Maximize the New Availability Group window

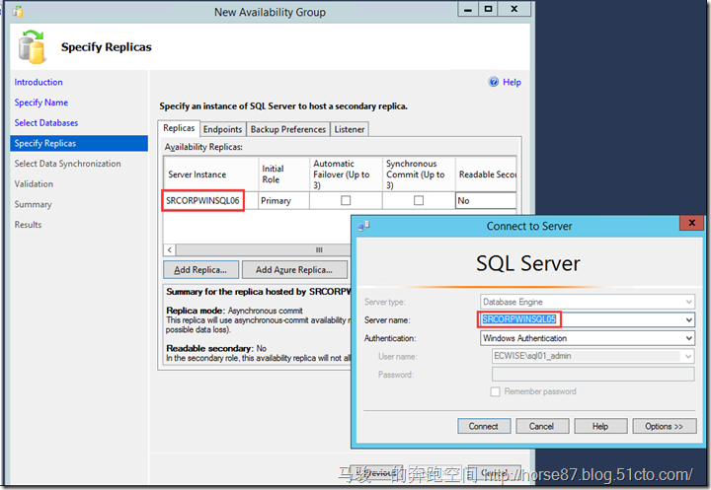click(x=489, y=9)
